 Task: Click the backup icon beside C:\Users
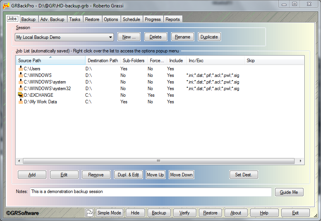tap(21, 68)
